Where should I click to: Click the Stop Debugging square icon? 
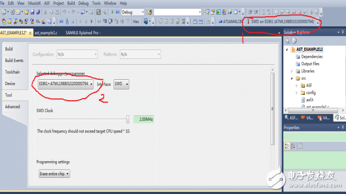point(72,22)
